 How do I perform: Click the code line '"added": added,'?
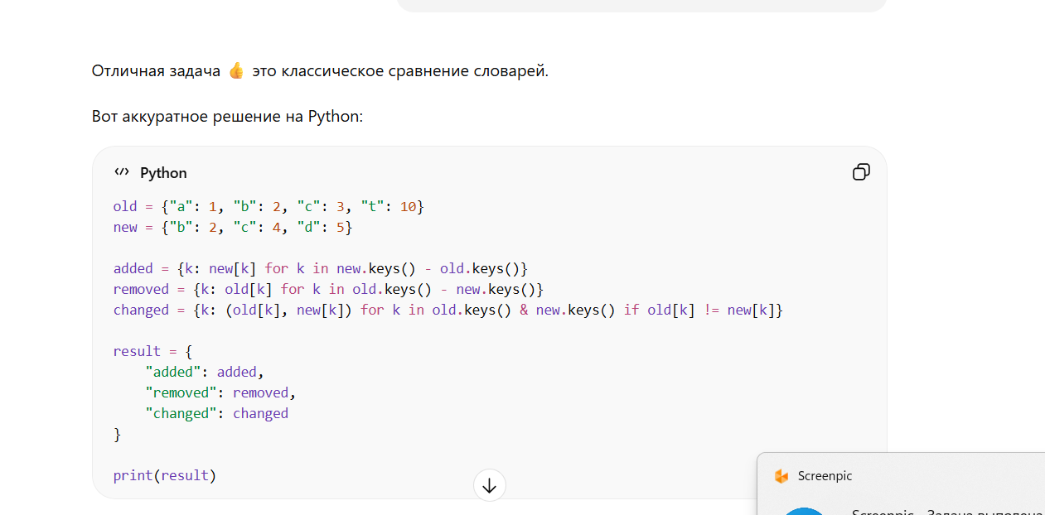point(205,372)
